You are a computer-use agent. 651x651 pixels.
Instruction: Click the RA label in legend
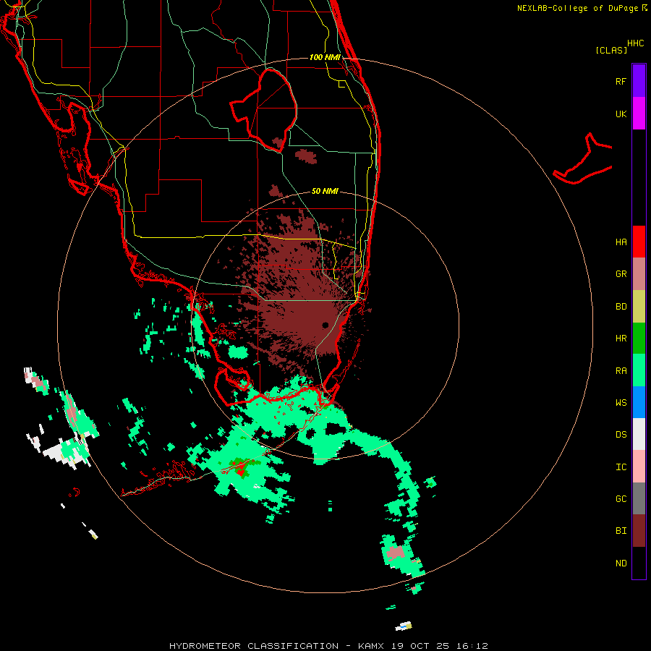[x=621, y=371]
